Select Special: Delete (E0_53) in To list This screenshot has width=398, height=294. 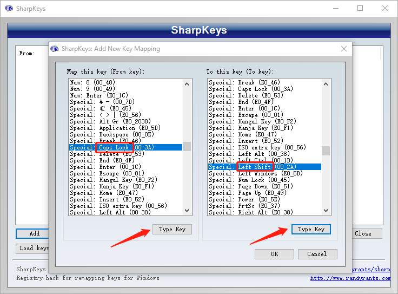(x=265, y=95)
